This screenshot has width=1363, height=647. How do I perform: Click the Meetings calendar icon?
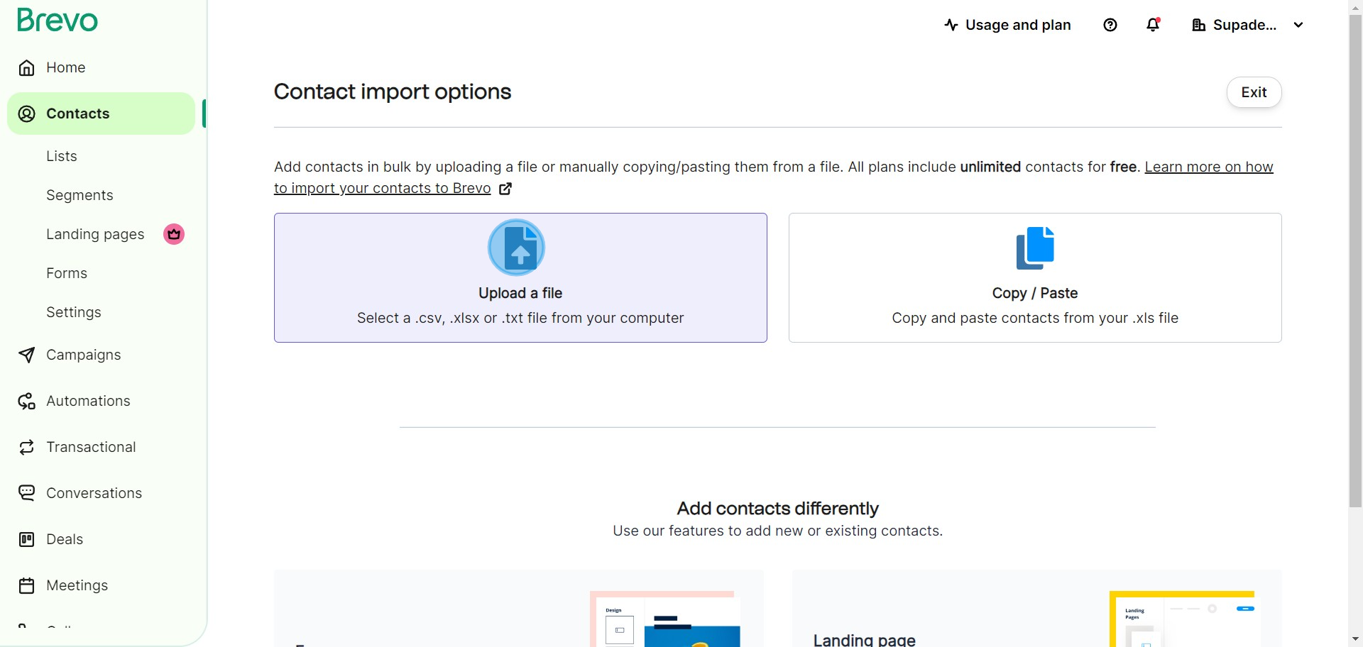(27, 586)
